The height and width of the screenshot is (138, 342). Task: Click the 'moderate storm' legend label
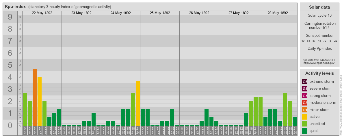click(x=323, y=102)
